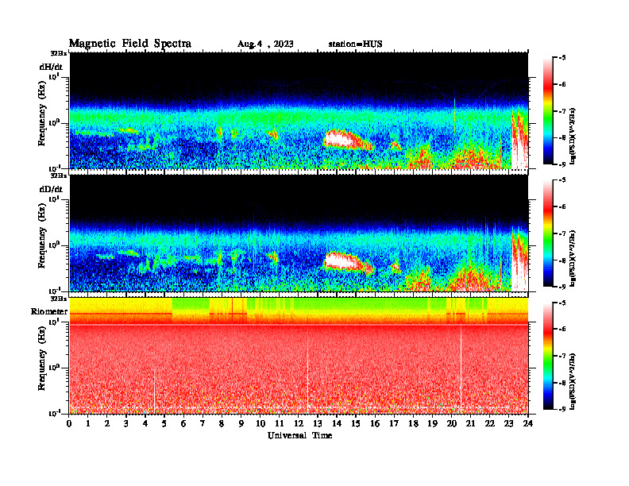
Task: Click the hour 0 tick label
Action: click(69, 423)
